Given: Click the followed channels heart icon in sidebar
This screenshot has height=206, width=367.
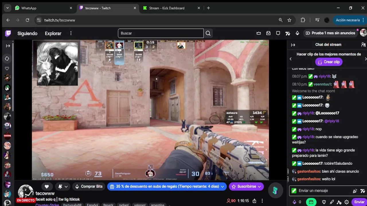Looking at the screenshot, I should click(7, 68).
